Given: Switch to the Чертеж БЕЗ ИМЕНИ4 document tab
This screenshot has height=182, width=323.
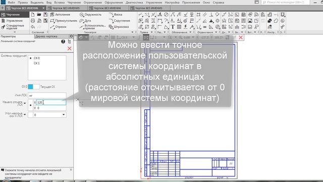Looking at the screenshot, I should pos(107,8).
